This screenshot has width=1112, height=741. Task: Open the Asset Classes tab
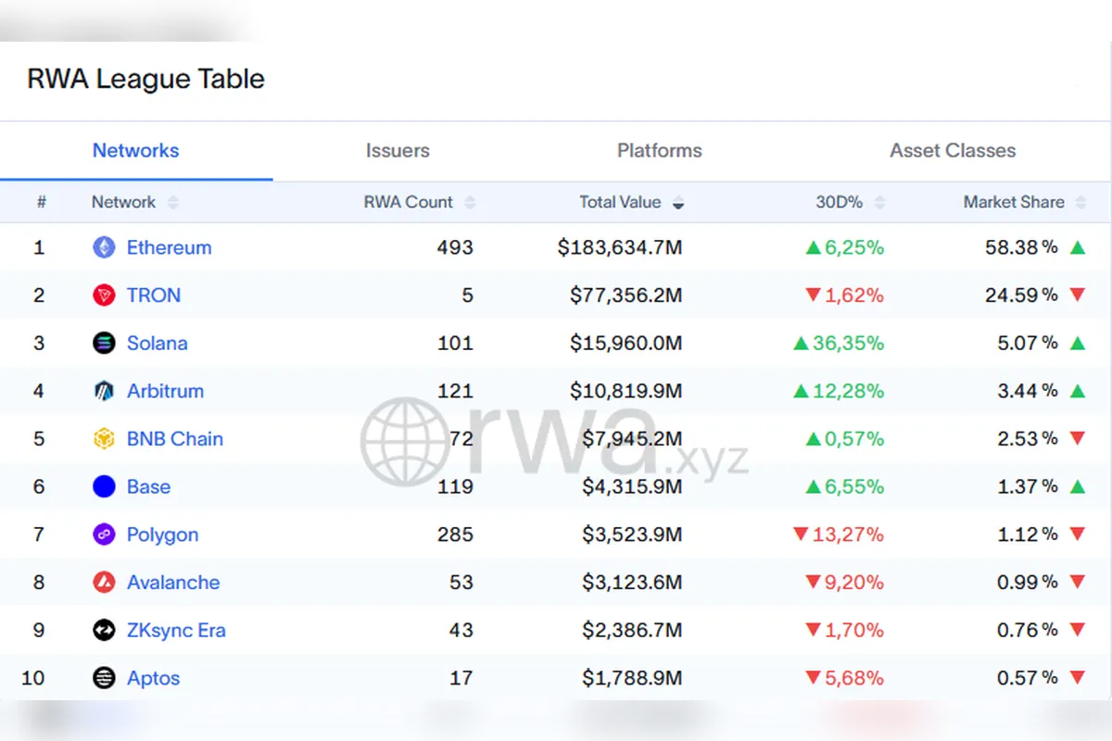click(953, 151)
